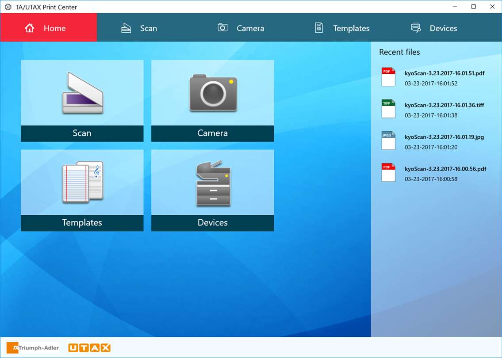Click the multifunction printer Devices icon
502x358 pixels.
click(x=213, y=183)
